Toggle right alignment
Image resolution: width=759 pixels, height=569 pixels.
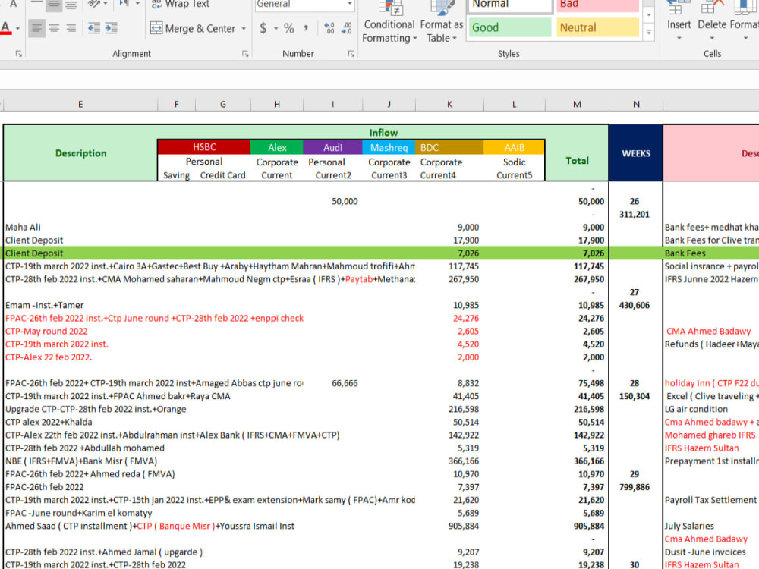tap(70, 28)
